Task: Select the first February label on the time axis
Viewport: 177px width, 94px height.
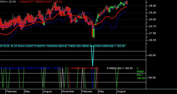Action: [11, 91]
